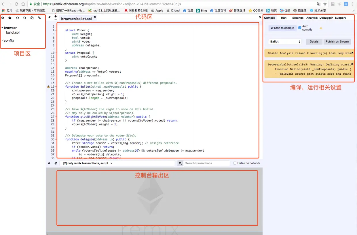Collapse the config folder

pos(2,40)
